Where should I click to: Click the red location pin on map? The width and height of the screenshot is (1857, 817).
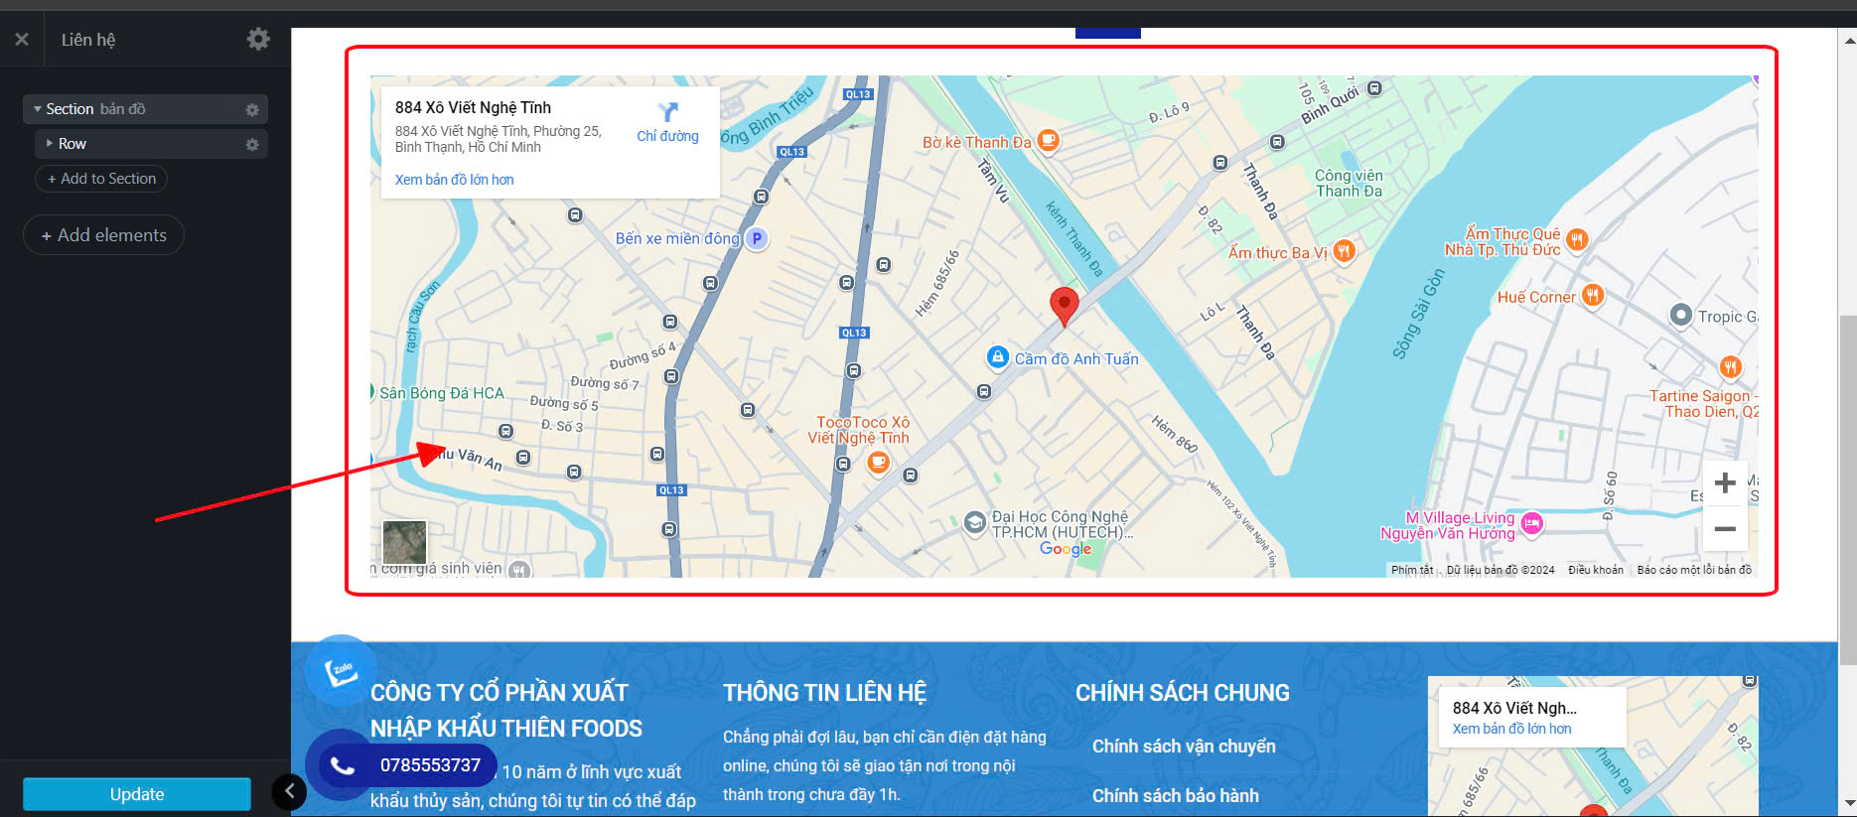(1064, 305)
